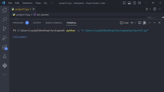This screenshot has height=92, width=164.
Task: Show additional views in activity bar
Action: point(5,75)
